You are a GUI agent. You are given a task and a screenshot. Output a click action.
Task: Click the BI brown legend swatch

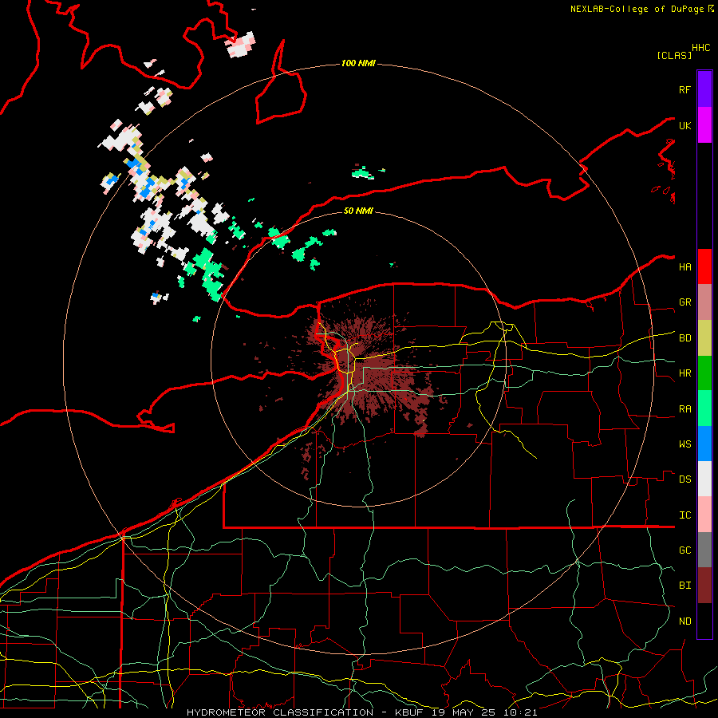[704, 586]
